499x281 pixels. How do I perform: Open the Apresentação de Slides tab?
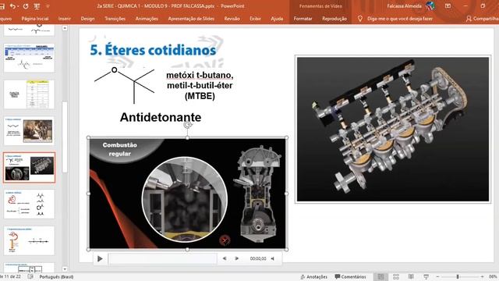tap(191, 19)
